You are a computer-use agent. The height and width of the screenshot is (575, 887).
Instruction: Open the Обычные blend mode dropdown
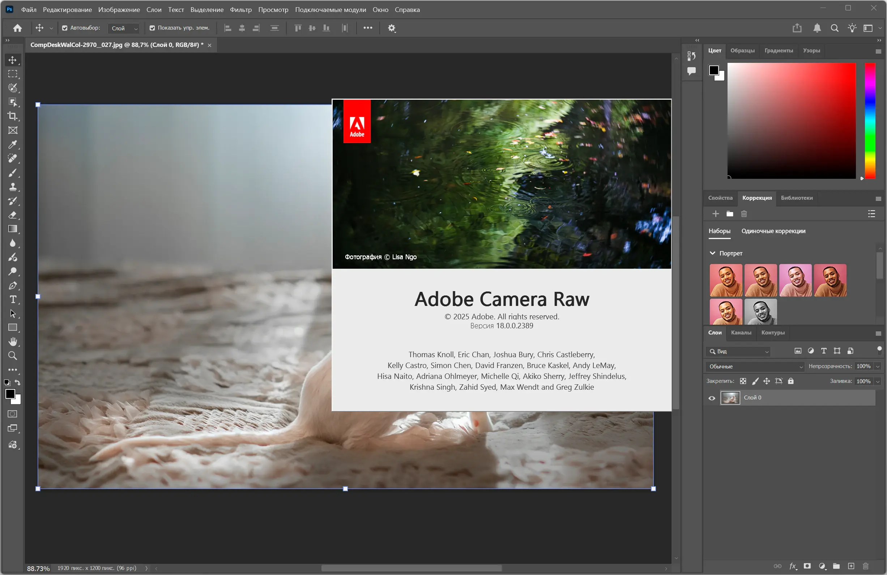tap(755, 367)
